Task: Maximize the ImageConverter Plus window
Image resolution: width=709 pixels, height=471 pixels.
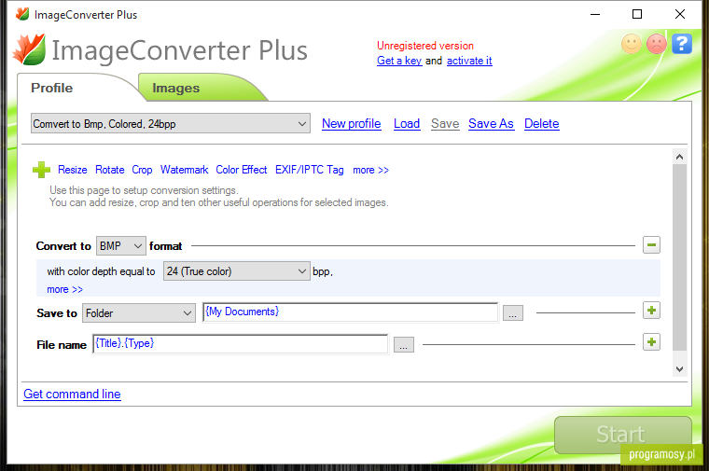Action: pyautogui.click(x=637, y=15)
